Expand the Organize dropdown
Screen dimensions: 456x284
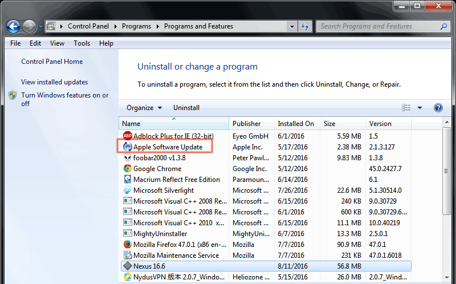point(144,108)
